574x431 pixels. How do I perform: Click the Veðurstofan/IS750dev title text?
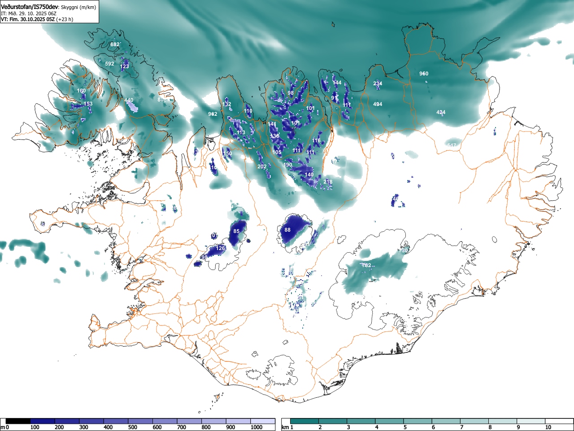pyautogui.click(x=29, y=7)
